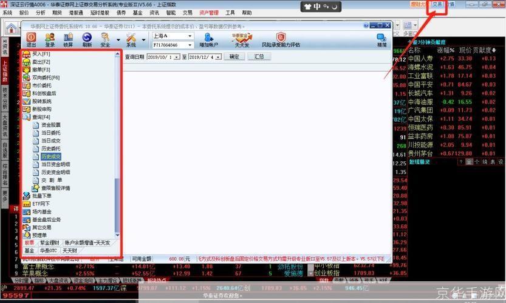Viewport: 506px width, 303px height.
Task: Switch to 账户余额增值-天天发 tab
Action: click(87, 242)
